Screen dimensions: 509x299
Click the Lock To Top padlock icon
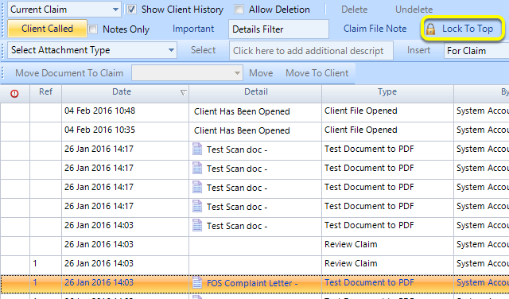(x=430, y=29)
